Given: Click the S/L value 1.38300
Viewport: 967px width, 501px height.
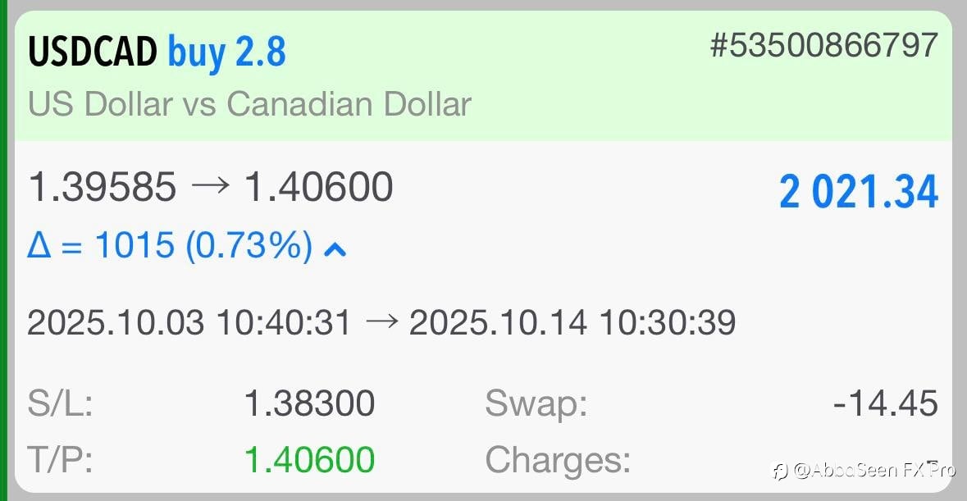Looking at the screenshot, I should pyautogui.click(x=309, y=404).
